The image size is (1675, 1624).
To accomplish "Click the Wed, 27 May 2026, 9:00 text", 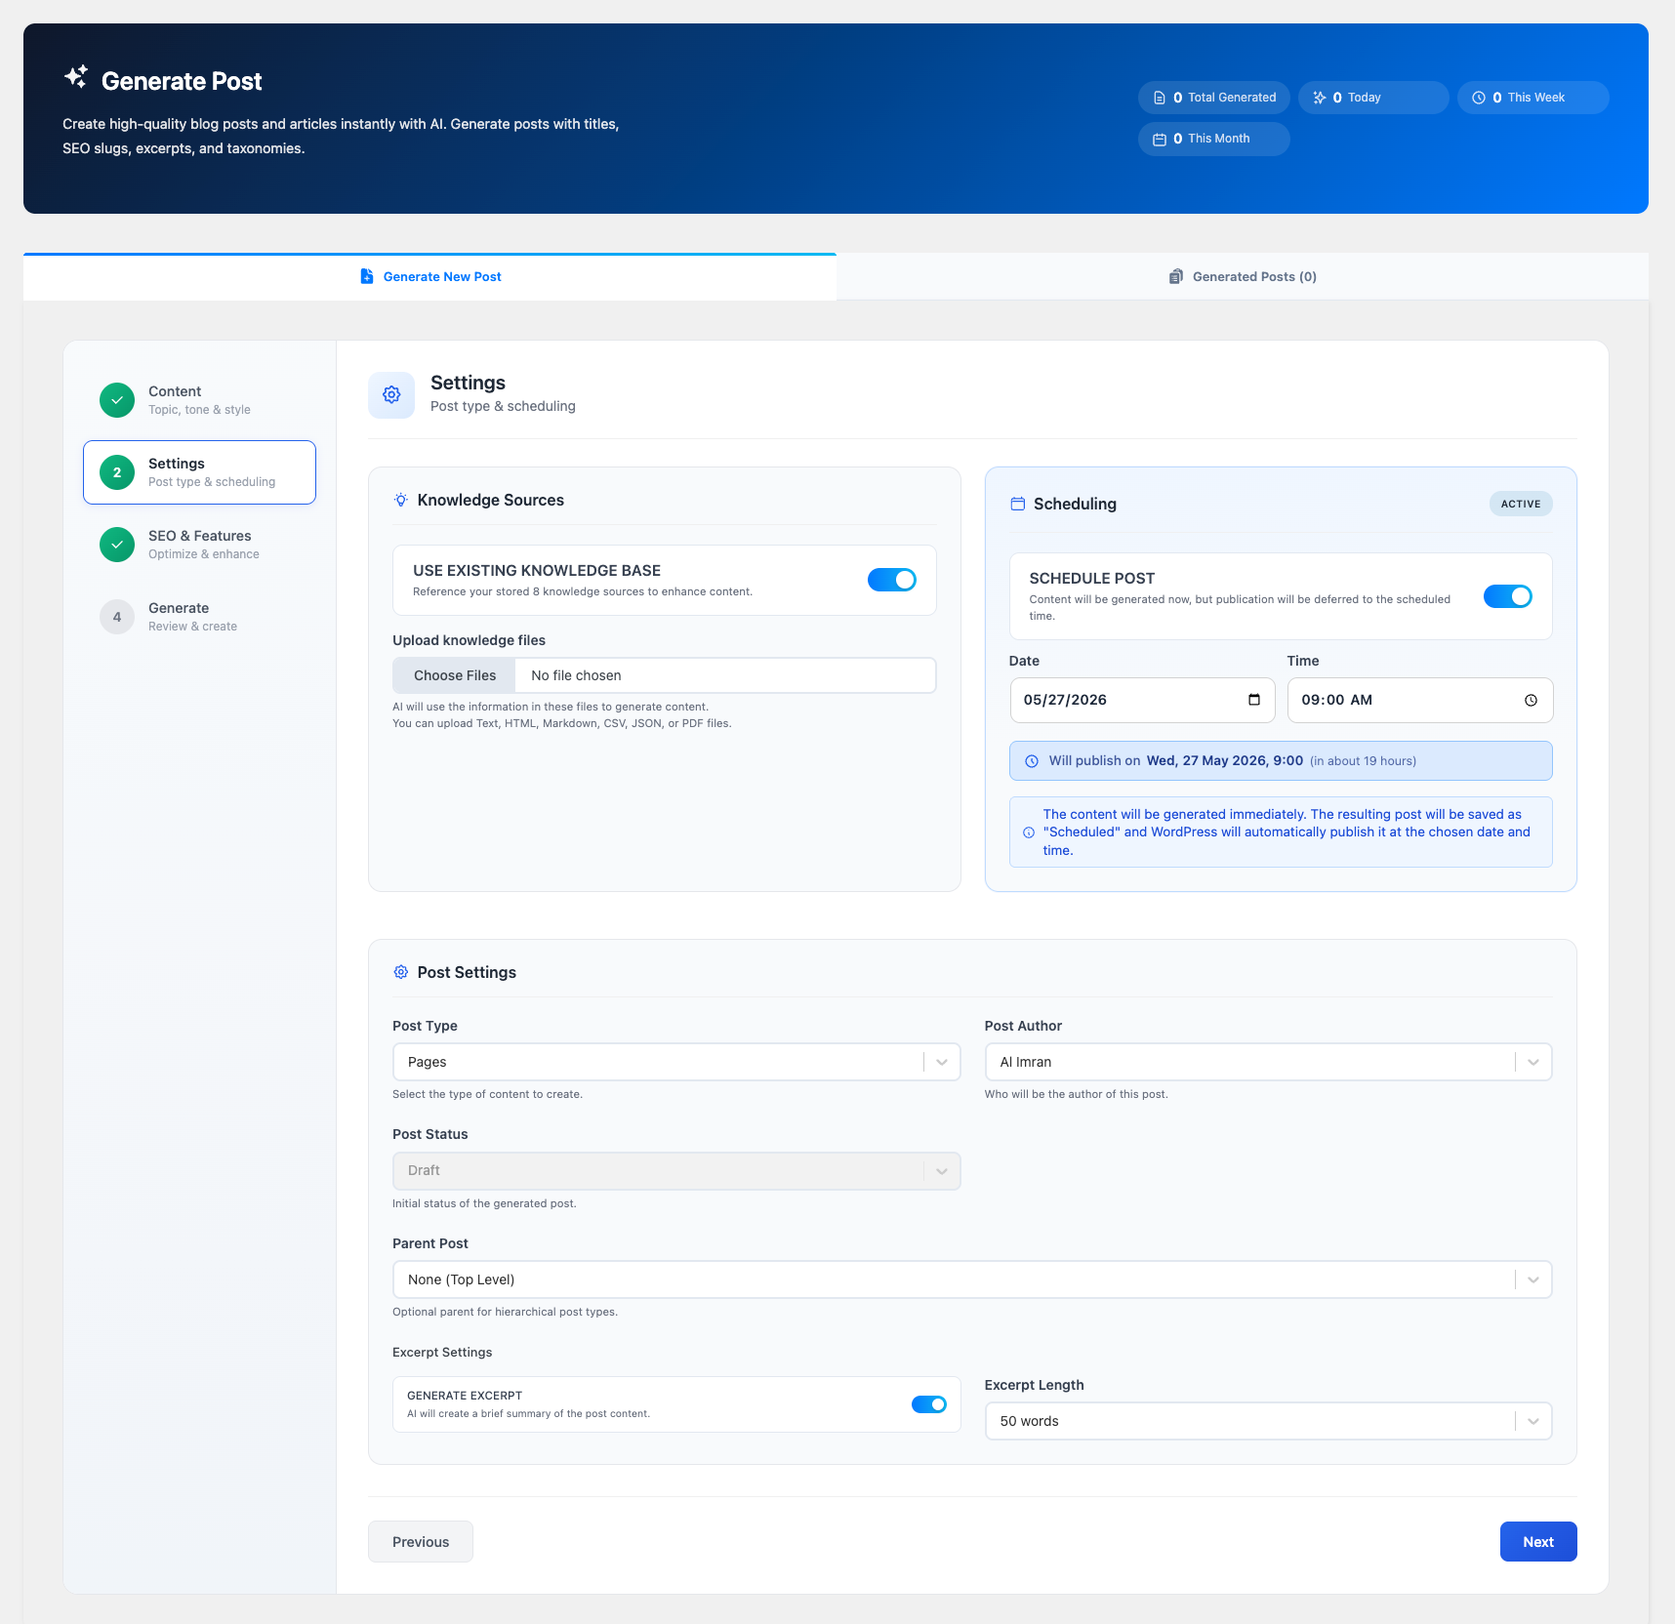I will pyautogui.click(x=1225, y=761).
